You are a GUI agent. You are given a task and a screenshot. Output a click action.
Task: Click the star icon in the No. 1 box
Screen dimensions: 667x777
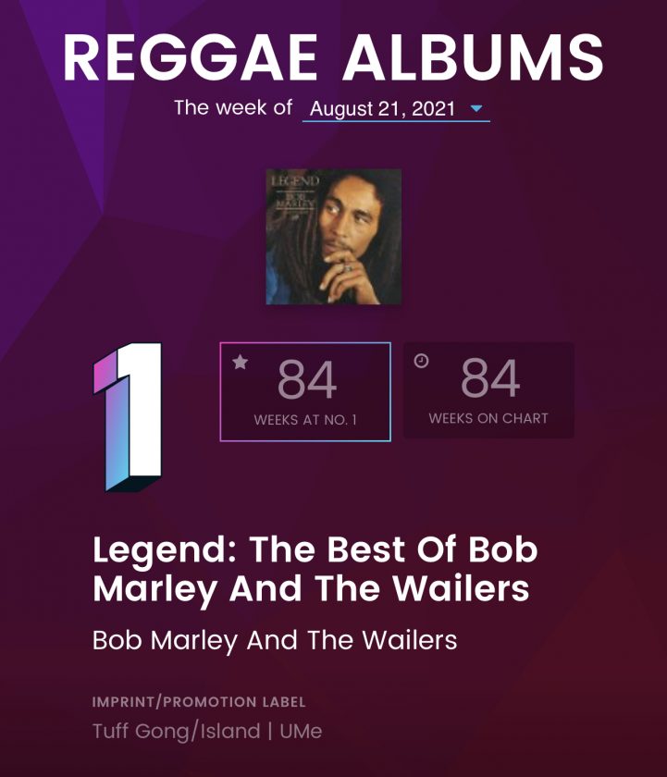click(241, 362)
